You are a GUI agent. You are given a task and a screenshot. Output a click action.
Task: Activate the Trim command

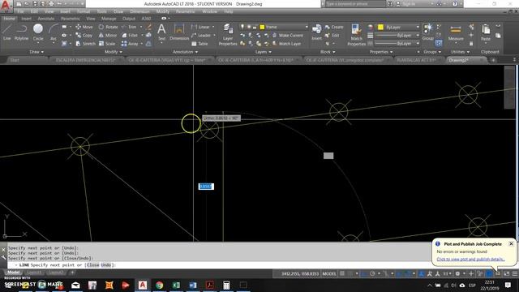coord(129,27)
